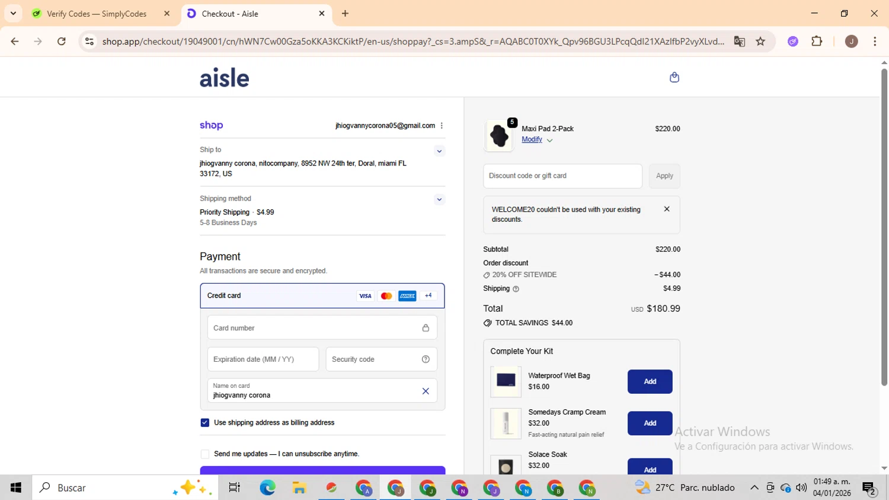This screenshot has width=889, height=500.
Task: Click the Modify link
Action: pyautogui.click(x=532, y=139)
